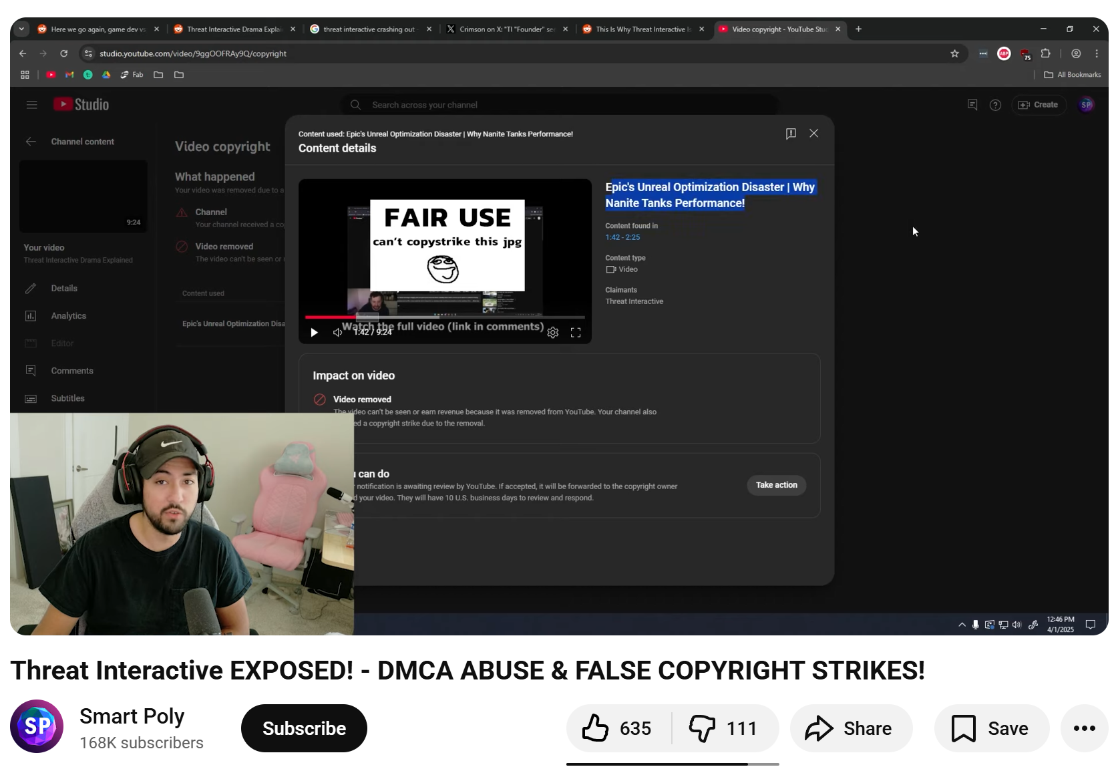This screenshot has width=1114, height=767.
Task: Switch to "This Is Why Threat Interactive" tab
Action: 643,29
